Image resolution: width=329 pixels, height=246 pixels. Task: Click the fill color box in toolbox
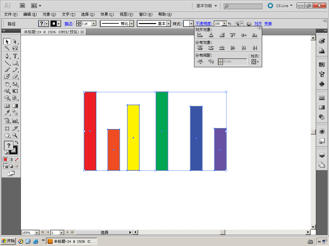pyautogui.click(x=9, y=145)
